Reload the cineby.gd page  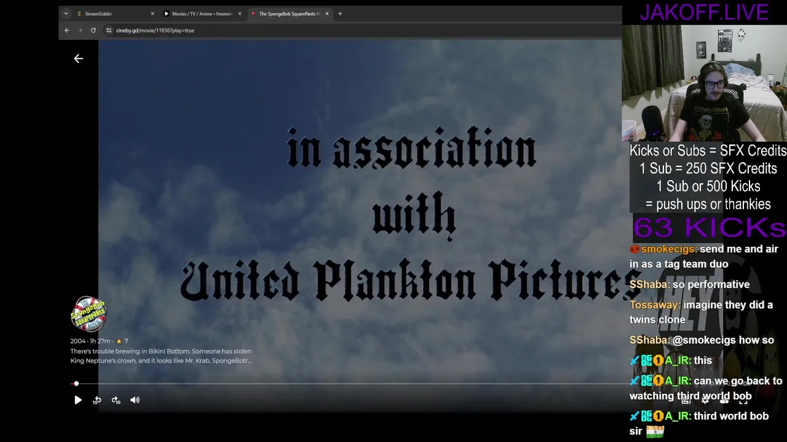(x=93, y=30)
